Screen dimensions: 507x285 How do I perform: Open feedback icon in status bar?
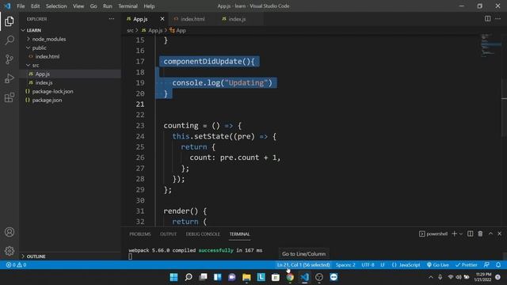[486, 265]
